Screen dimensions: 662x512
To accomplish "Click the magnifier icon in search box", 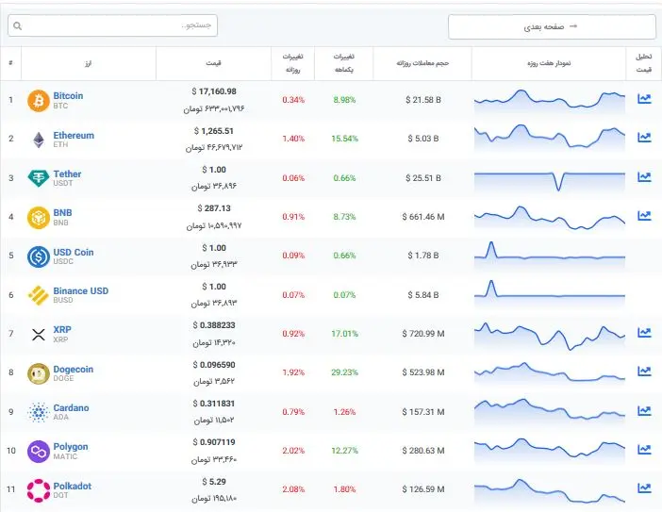I will coord(17,25).
